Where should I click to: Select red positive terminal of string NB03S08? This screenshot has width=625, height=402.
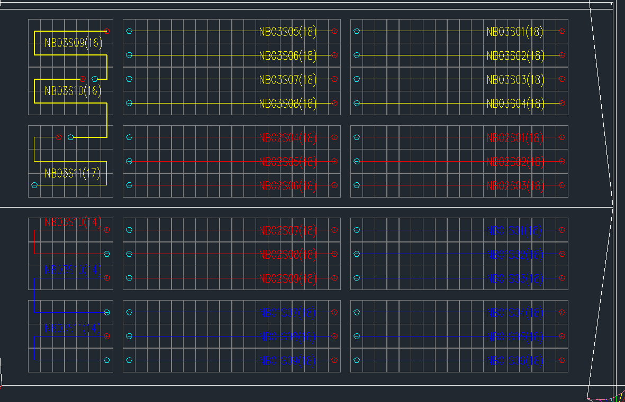[334, 103]
